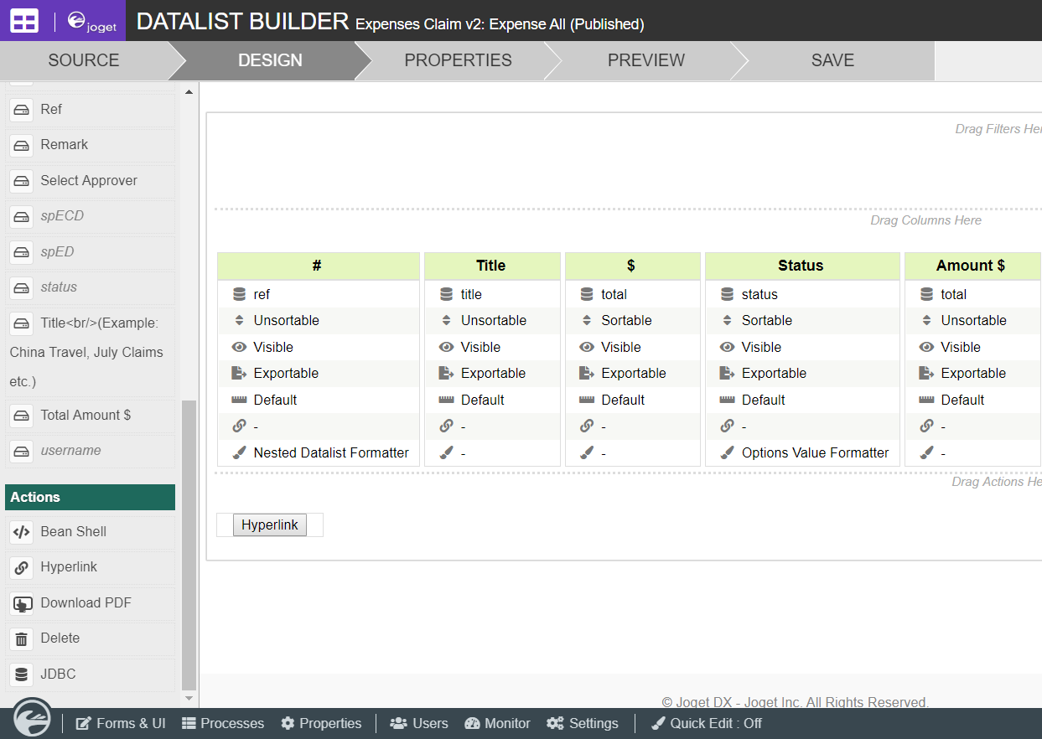Screen dimensions: 1042x739
Task: Click the Hyperlink button in actions area
Action: click(x=270, y=525)
